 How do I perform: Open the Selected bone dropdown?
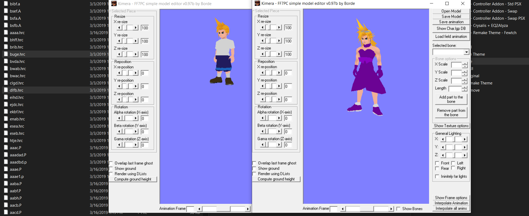pos(466,52)
